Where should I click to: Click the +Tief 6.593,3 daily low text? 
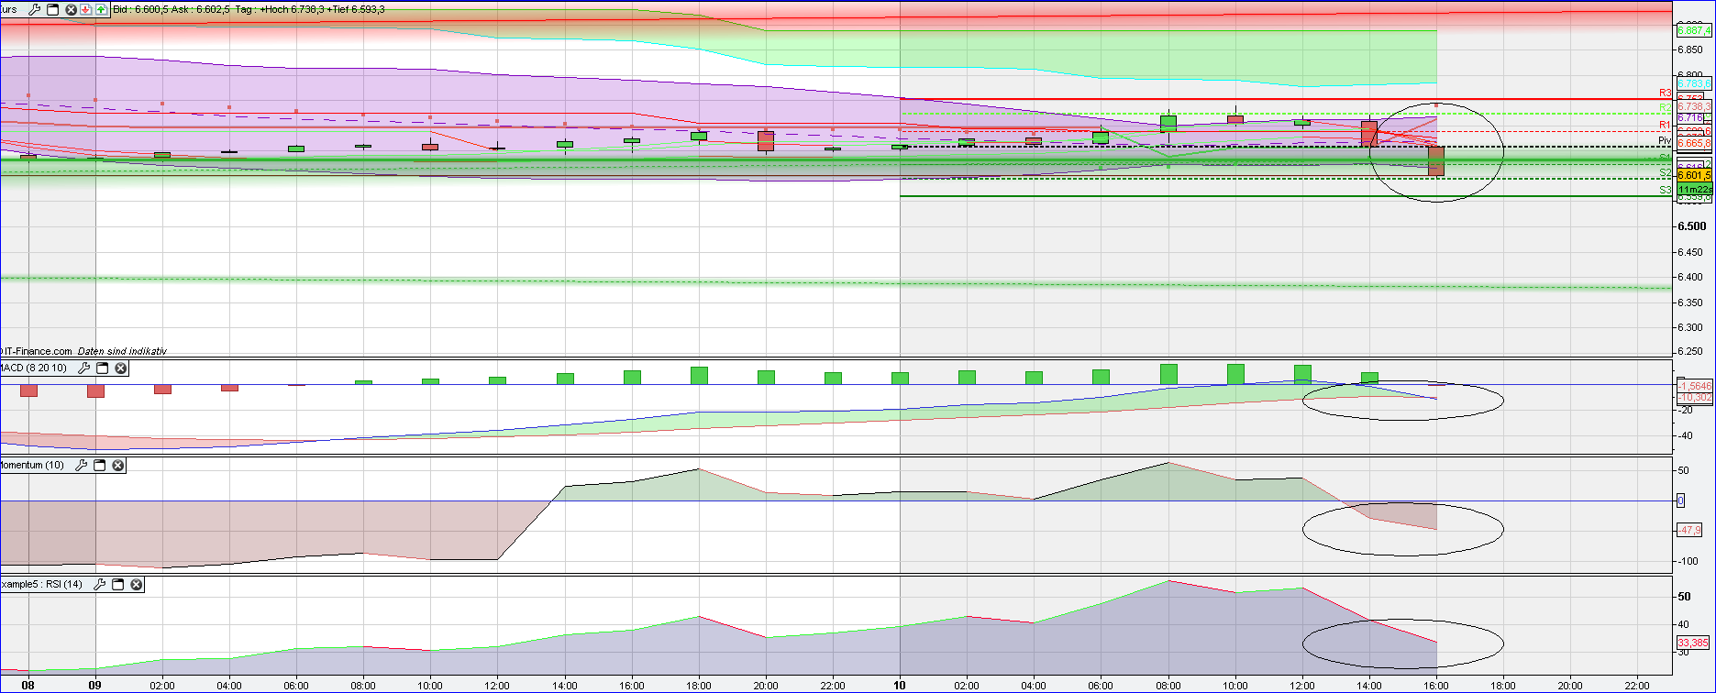tap(356, 9)
